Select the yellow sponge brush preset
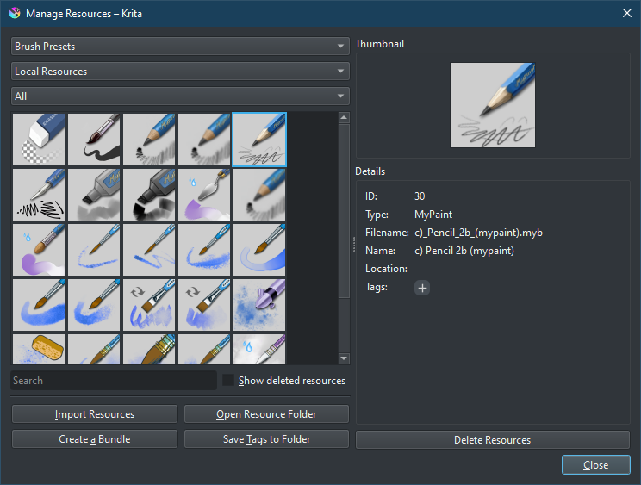641x485 pixels. coord(40,350)
